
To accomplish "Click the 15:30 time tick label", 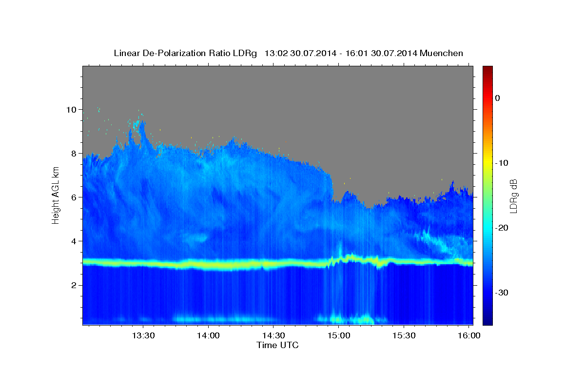I will (404, 336).
